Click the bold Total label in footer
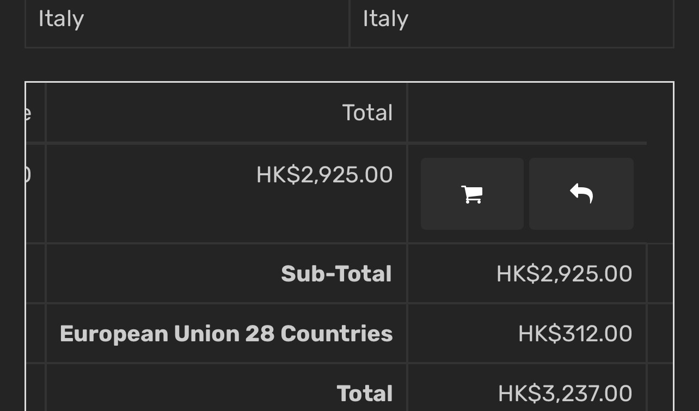 [364, 394]
